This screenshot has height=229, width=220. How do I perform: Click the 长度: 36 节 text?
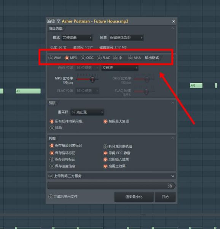(x=58, y=47)
